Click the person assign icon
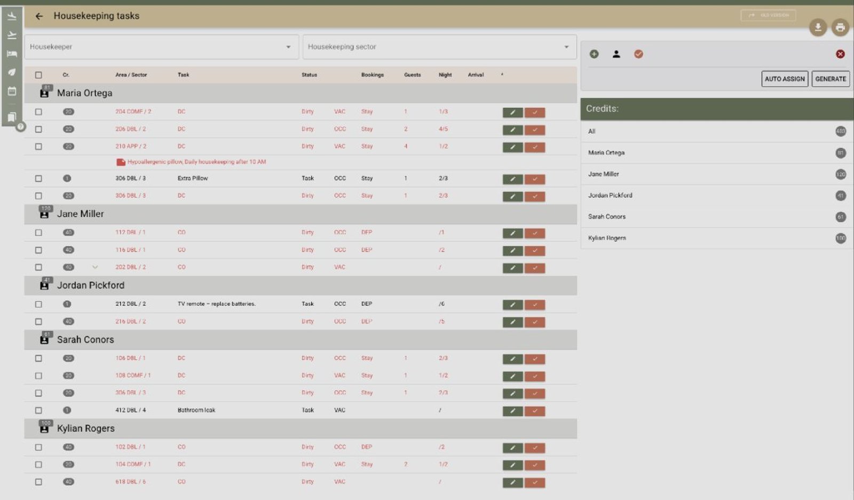 (x=616, y=54)
